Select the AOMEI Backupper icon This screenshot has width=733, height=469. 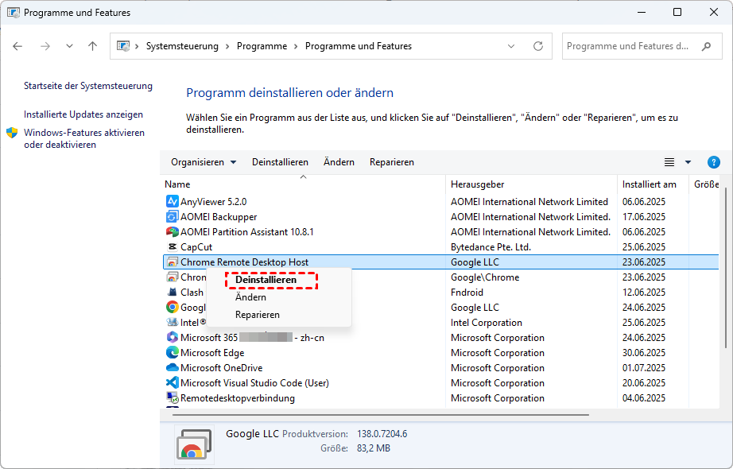coord(172,217)
